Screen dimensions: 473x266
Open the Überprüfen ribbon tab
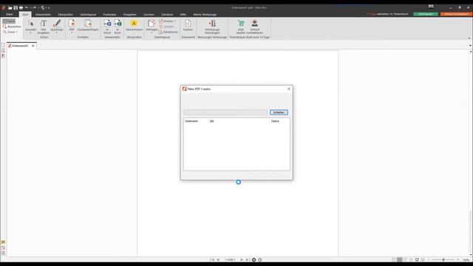tap(66, 15)
